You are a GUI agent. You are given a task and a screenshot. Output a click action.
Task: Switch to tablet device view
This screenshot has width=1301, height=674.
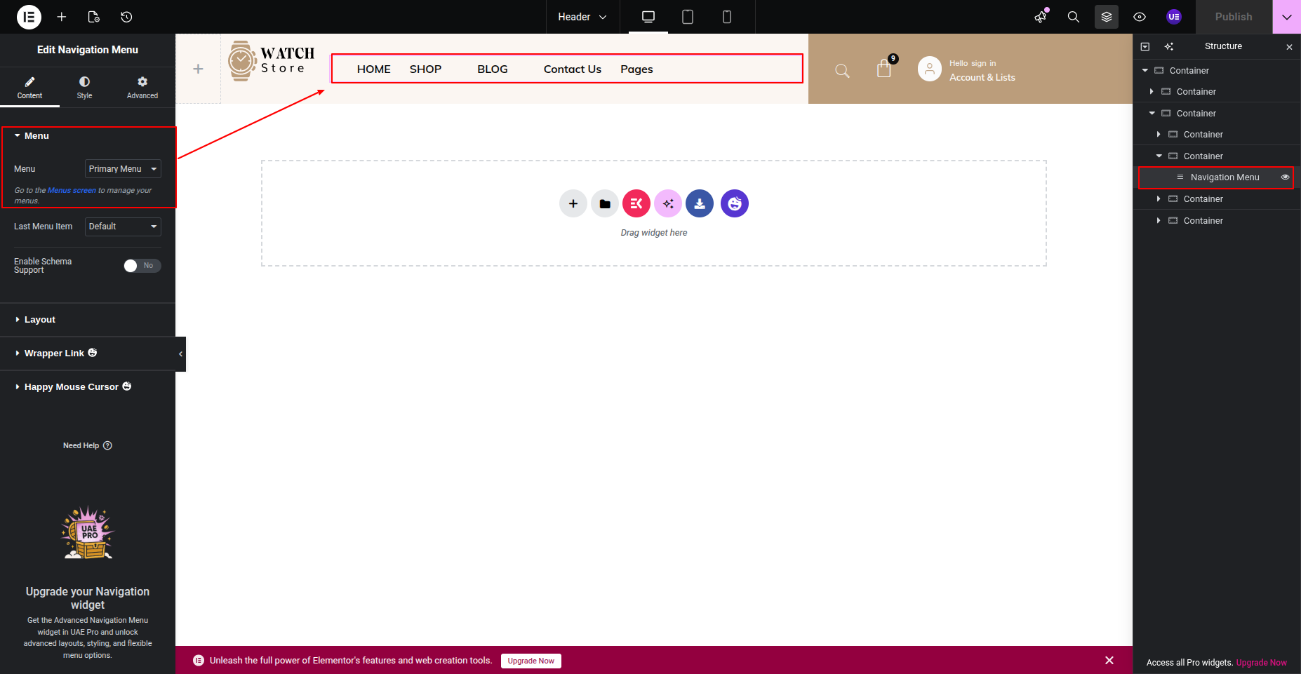(x=687, y=17)
